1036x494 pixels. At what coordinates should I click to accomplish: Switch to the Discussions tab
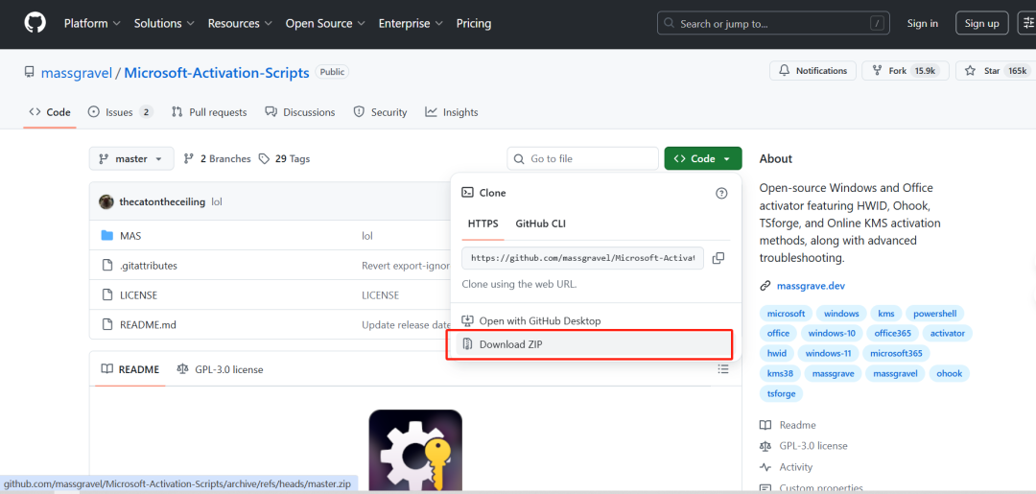click(300, 112)
